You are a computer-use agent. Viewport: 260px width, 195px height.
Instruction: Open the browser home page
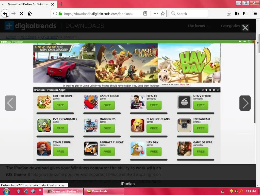pos(30,14)
